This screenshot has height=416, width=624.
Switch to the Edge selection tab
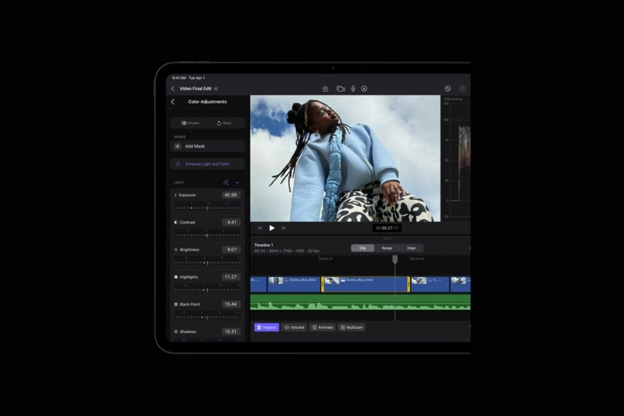(x=411, y=248)
